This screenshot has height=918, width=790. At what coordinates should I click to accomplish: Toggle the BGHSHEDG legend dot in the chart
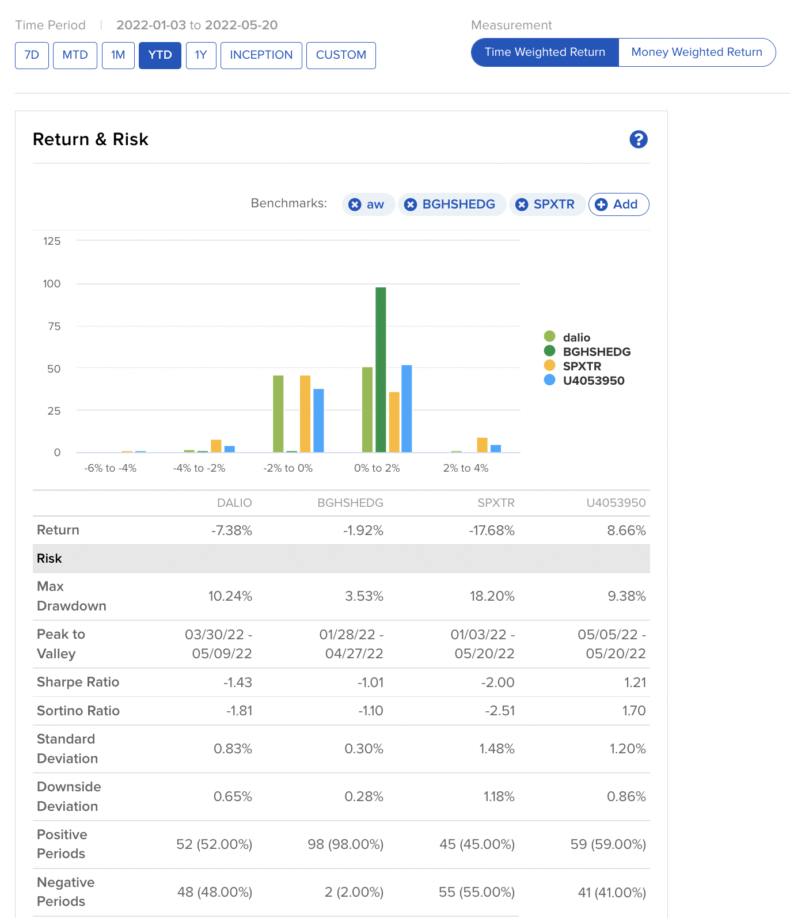click(549, 351)
